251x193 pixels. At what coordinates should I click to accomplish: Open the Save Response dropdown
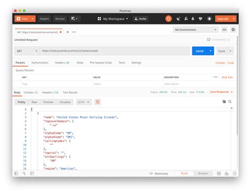tap(221, 92)
